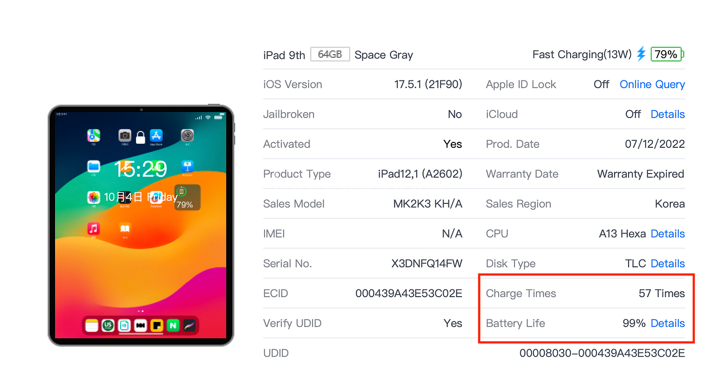Open iCloud Details link

(667, 114)
